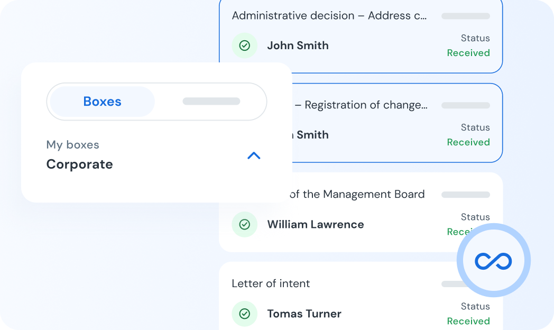
Task: Select the gray placeholder tab beside Boxes
Action: click(211, 102)
